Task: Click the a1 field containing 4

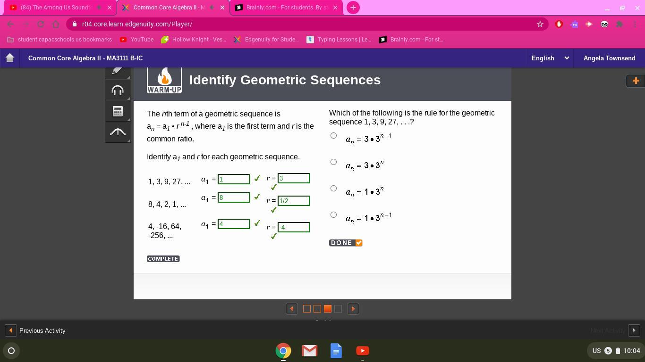Action: pos(234,224)
